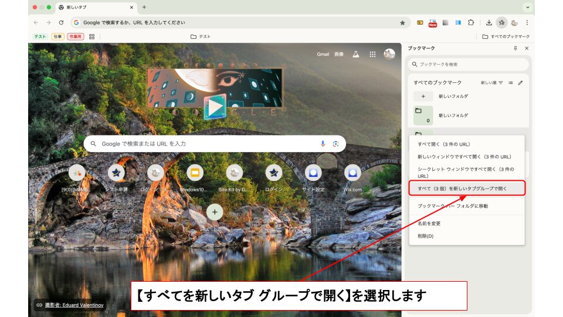The width and height of the screenshot is (563, 317).
Task: Open the 新しい順 sort dropdown
Action: pyautogui.click(x=491, y=83)
